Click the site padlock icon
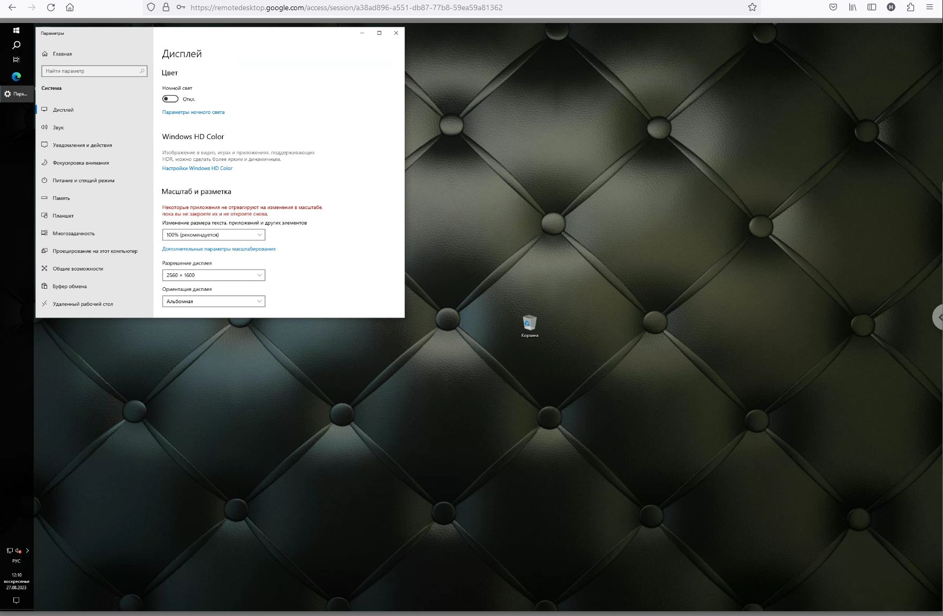The width and height of the screenshot is (943, 616). click(166, 7)
